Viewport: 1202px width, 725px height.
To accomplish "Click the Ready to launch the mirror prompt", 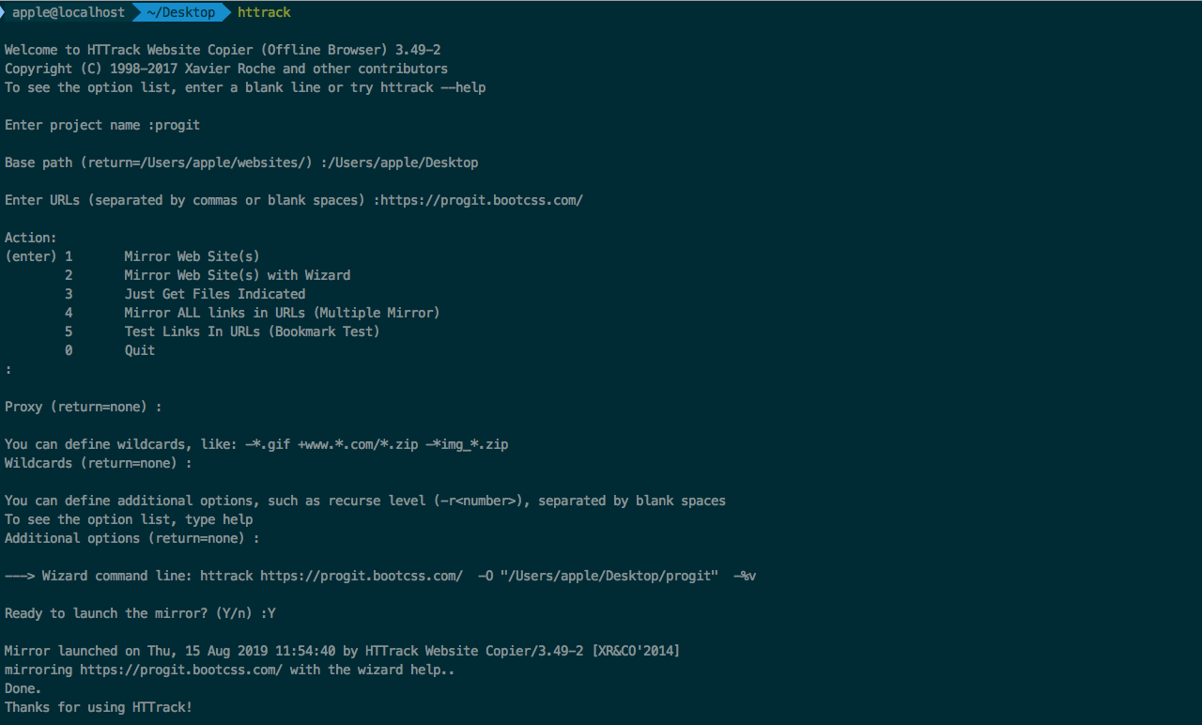I will (140, 613).
